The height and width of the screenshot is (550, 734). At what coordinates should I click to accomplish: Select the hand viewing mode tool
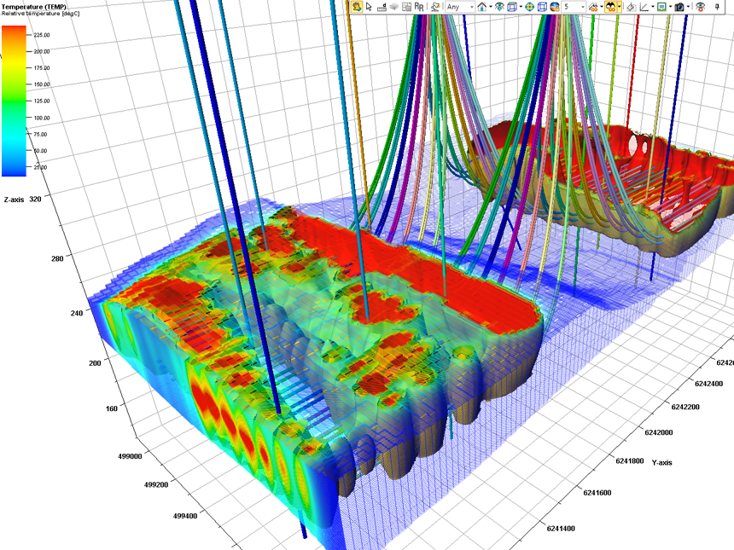click(355, 7)
